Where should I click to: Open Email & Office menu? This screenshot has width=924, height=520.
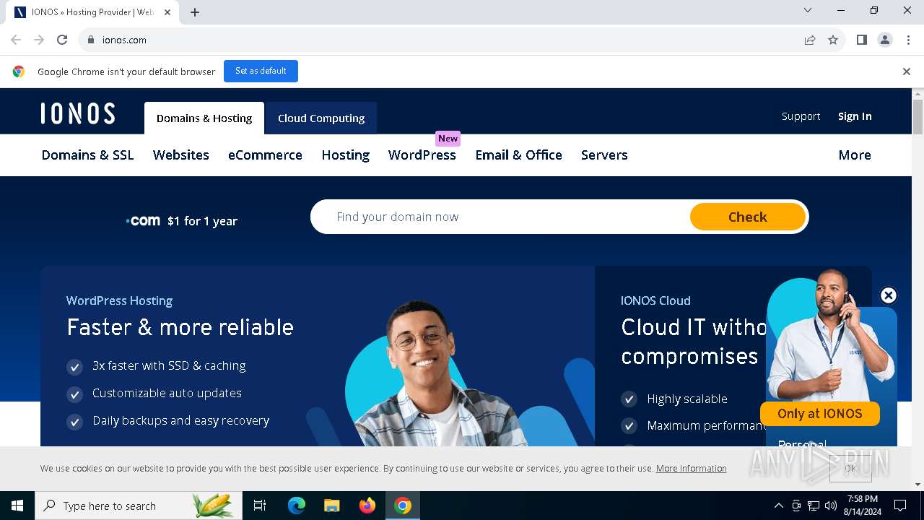pyautogui.click(x=518, y=155)
